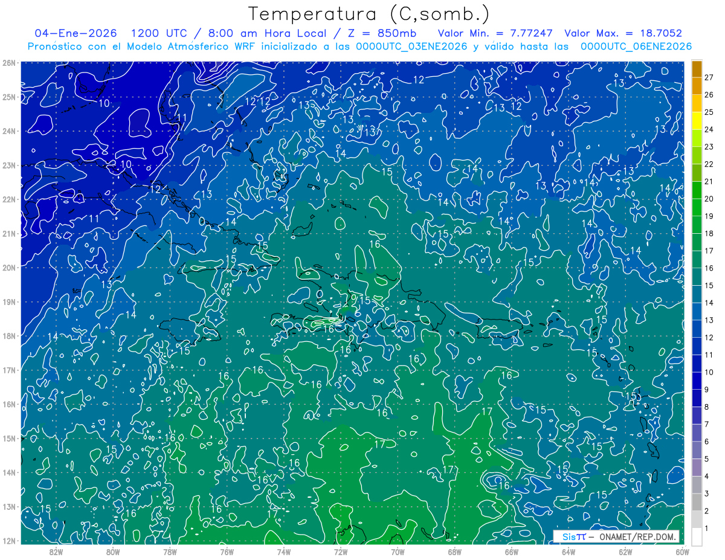Viewport: 725px width, 560px height.
Task: Click the '13N' latitude axis label
Action: pos(8,506)
